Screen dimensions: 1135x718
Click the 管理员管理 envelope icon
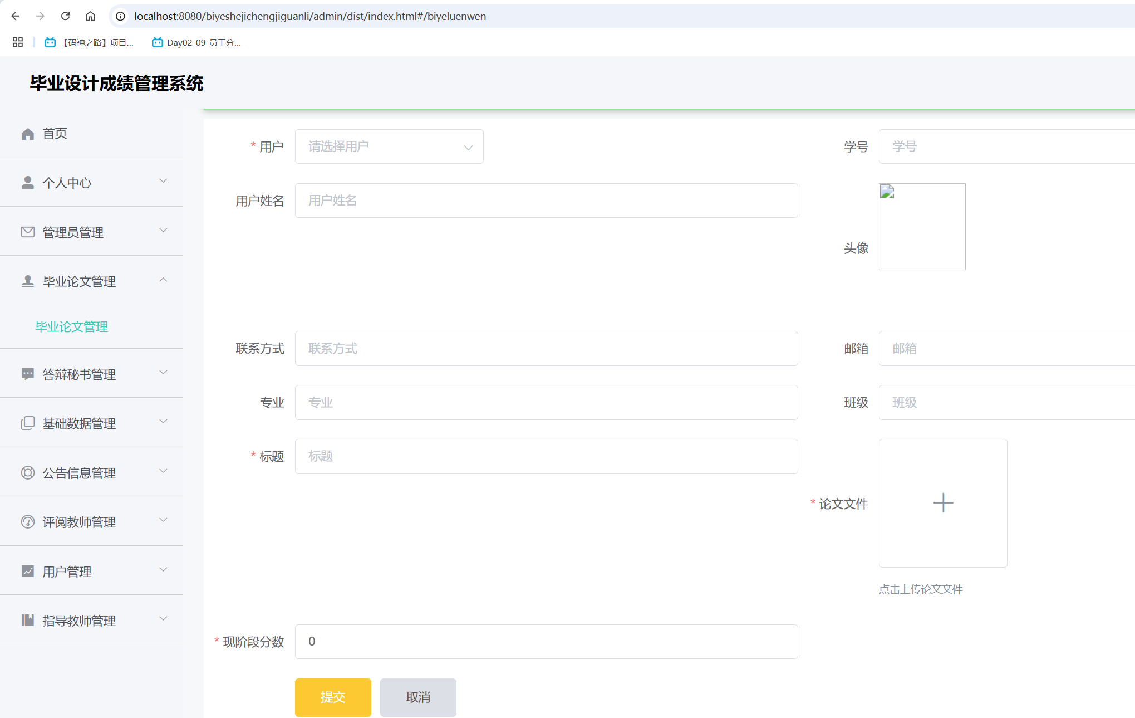[x=28, y=232]
